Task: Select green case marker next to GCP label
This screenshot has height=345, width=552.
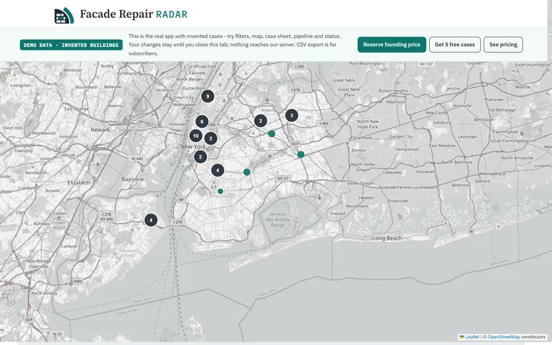Action: (301, 154)
